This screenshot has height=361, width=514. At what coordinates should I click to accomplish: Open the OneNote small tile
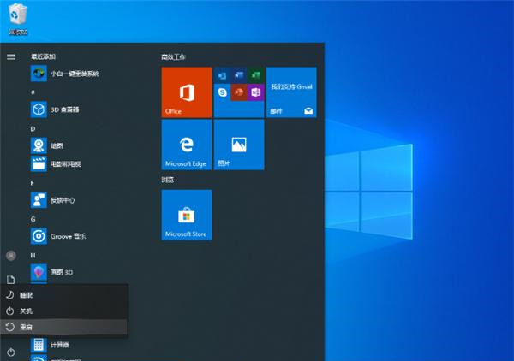[255, 92]
